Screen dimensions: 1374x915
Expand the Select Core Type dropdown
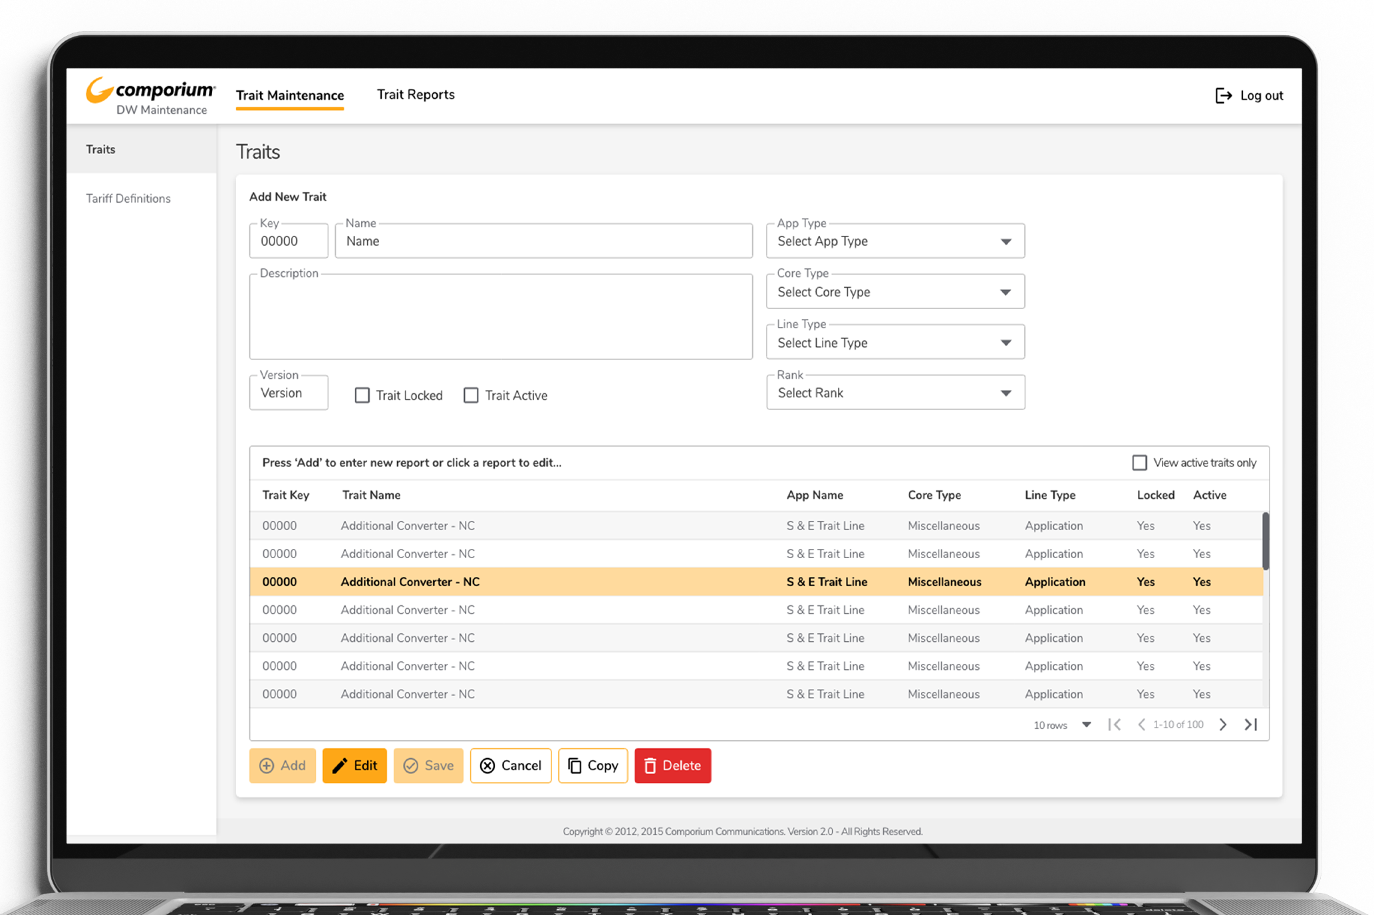894,292
